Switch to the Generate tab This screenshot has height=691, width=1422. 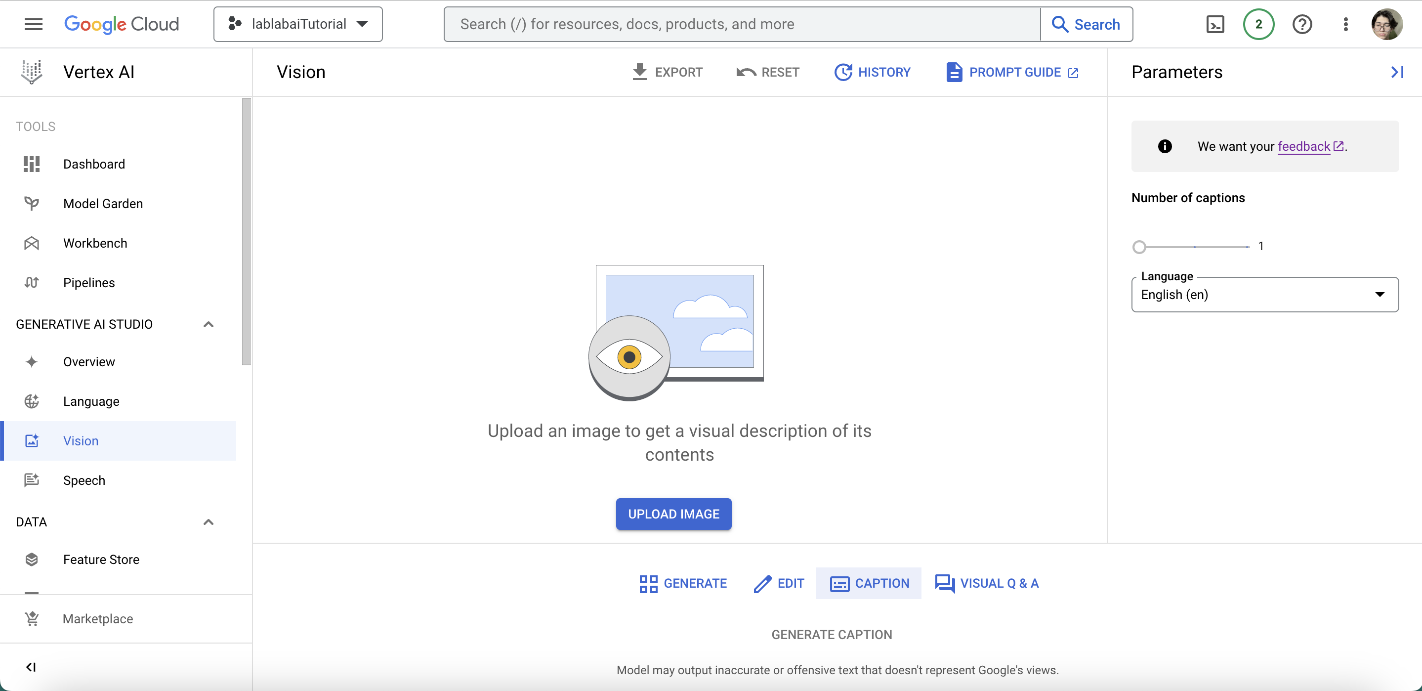coord(683,583)
